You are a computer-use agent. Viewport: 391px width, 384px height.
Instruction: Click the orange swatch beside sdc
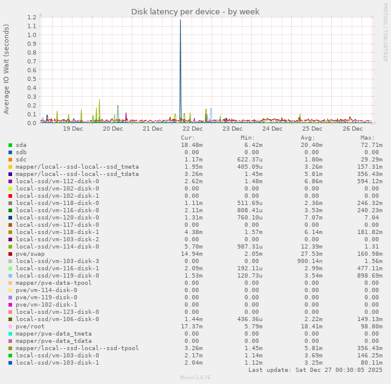(x=10, y=160)
